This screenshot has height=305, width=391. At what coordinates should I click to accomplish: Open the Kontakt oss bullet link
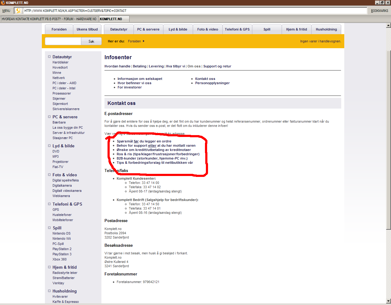pyautogui.click(x=205, y=79)
